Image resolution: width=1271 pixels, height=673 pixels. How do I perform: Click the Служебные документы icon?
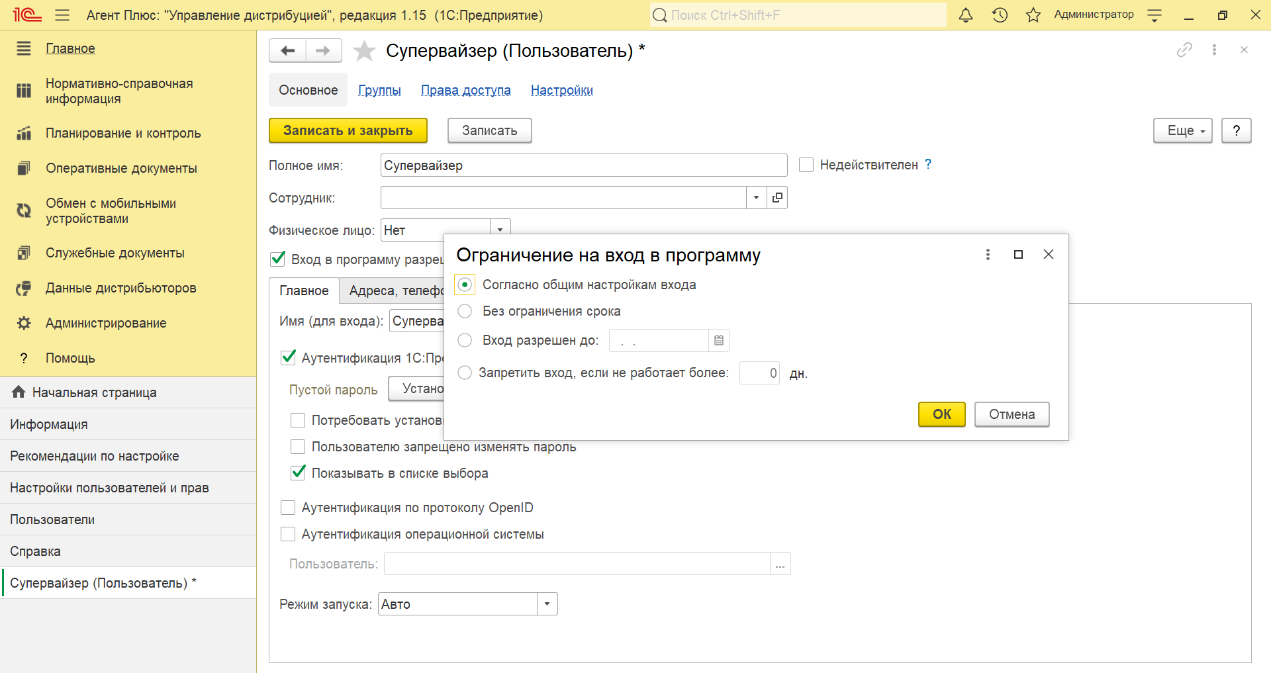(x=24, y=253)
